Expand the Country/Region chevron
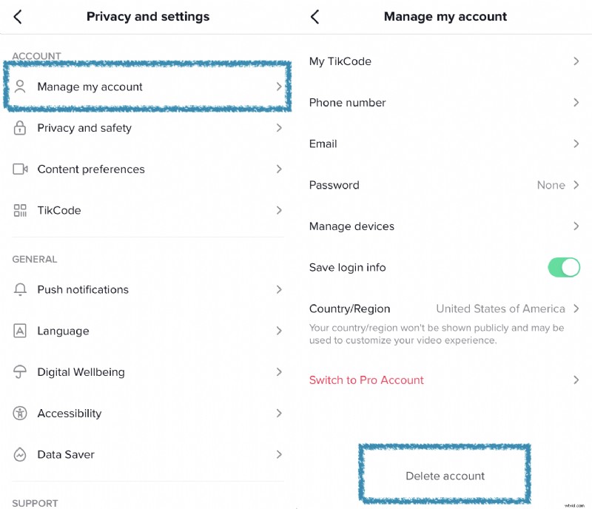This screenshot has height=509, width=592. pos(576,309)
